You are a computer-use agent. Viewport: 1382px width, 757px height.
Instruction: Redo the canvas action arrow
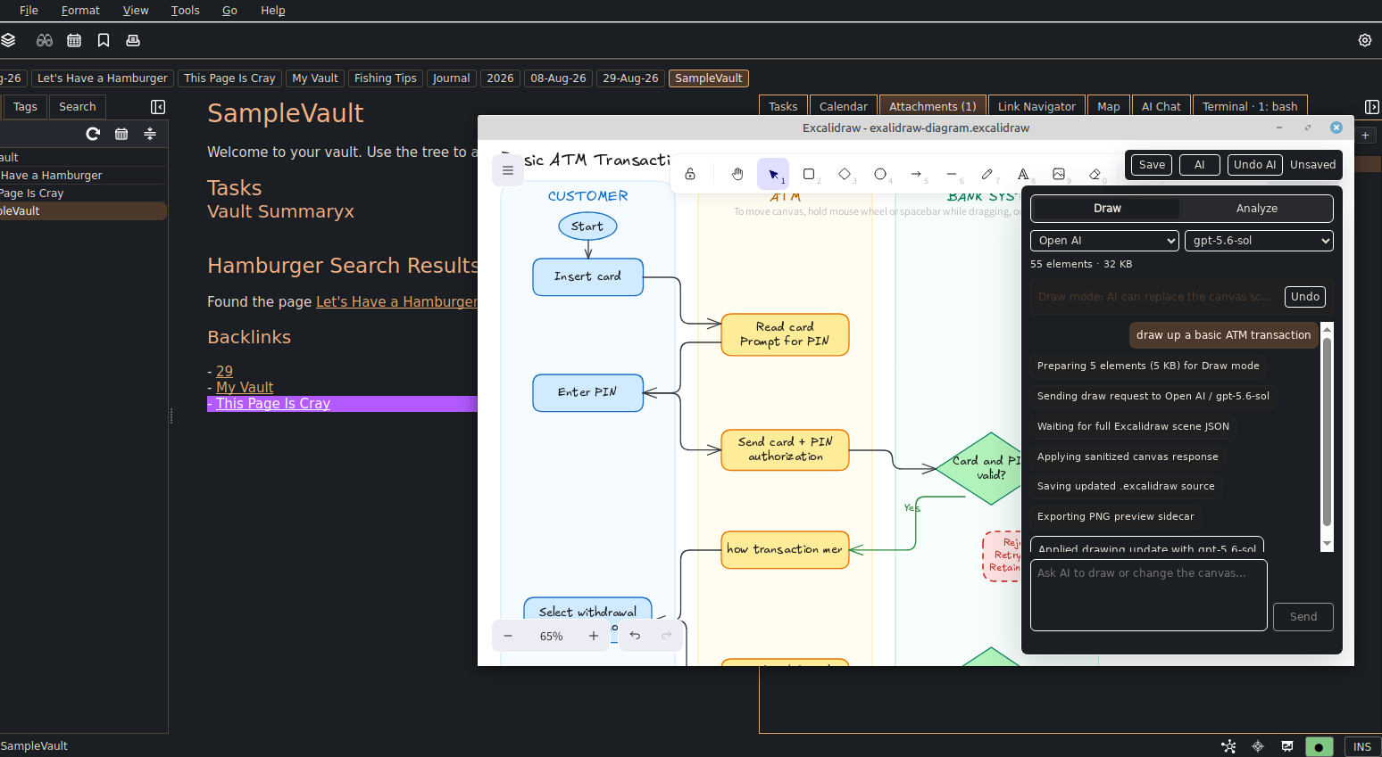point(666,636)
